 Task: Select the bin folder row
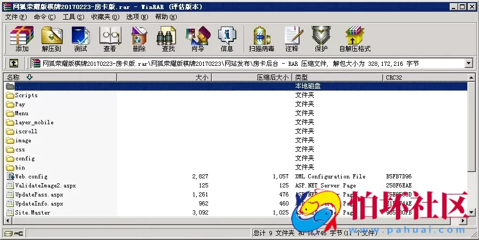[235, 167]
